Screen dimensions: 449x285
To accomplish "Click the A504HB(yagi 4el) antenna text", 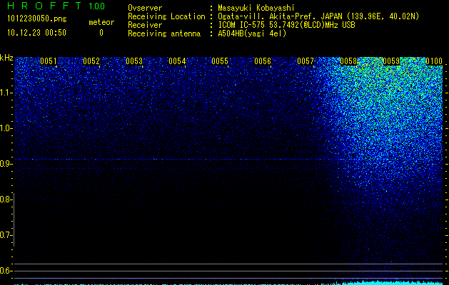I will click(x=252, y=33).
